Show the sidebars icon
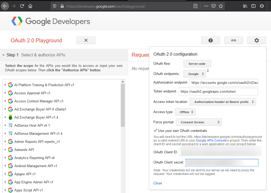Screen dimensions: 271x193 tap(253, 6)
